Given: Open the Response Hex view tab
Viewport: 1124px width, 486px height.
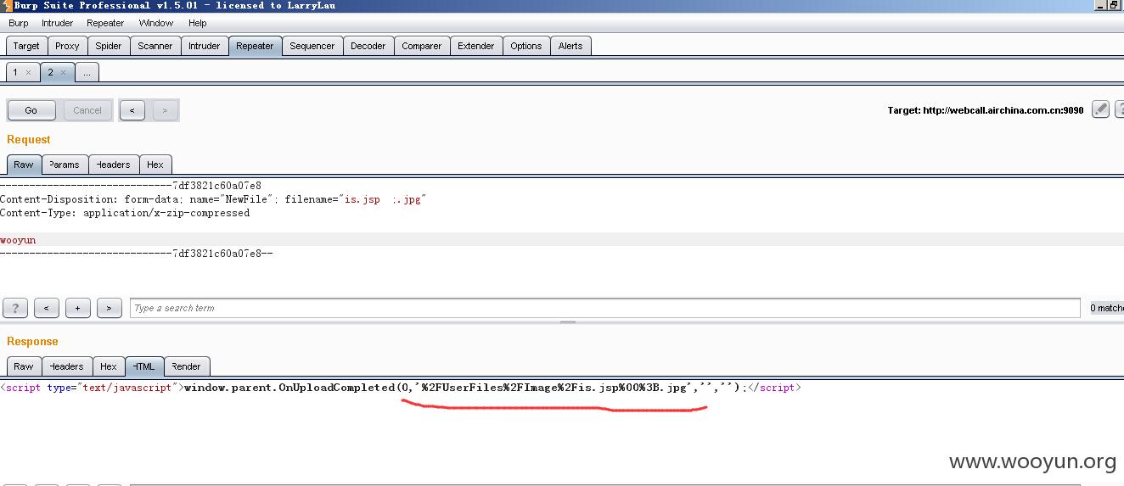Looking at the screenshot, I should click(x=109, y=366).
